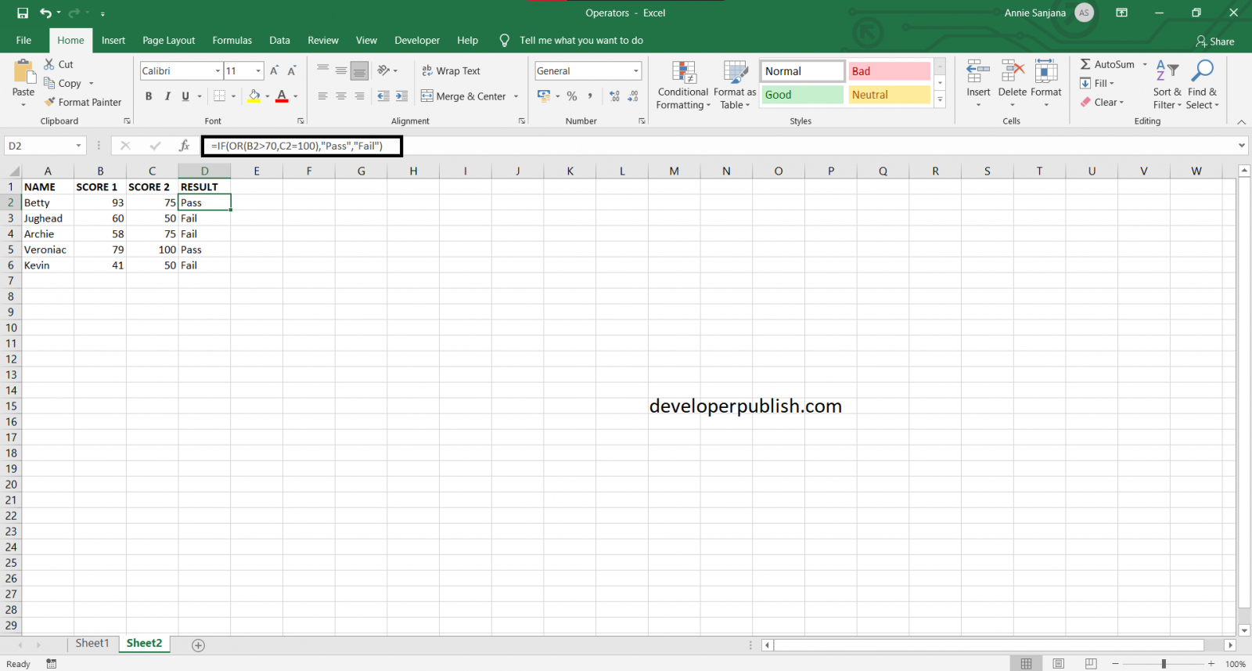
Task: Toggle Wrap Text
Action: [x=451, y=70]
